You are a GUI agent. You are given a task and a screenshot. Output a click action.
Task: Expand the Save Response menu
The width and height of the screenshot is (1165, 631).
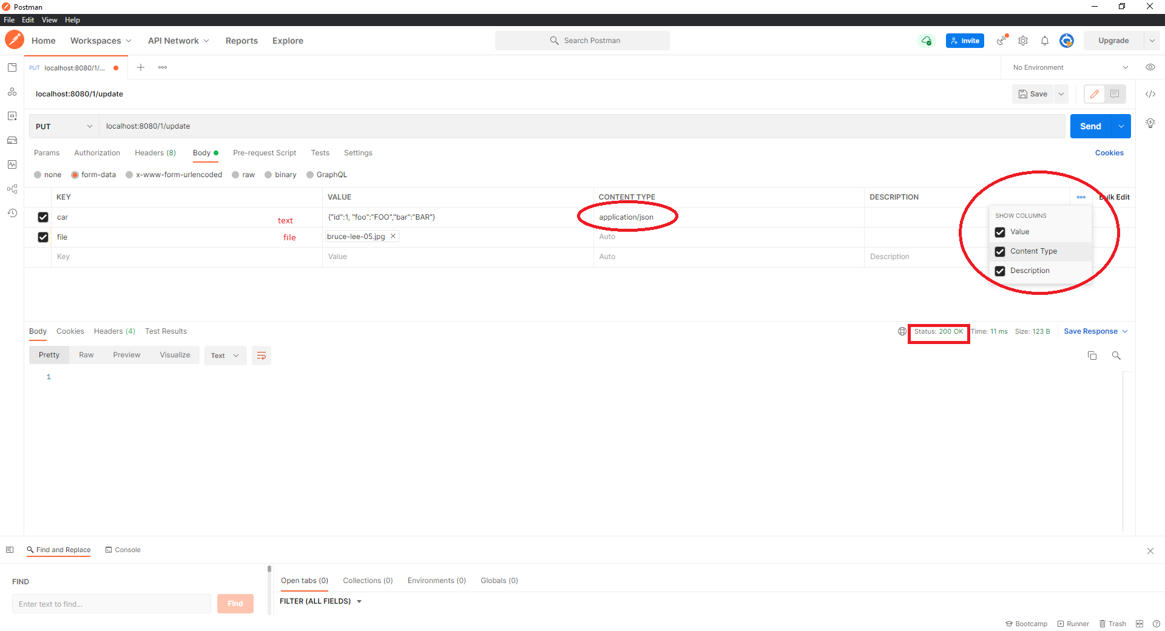click(1096, 331)
